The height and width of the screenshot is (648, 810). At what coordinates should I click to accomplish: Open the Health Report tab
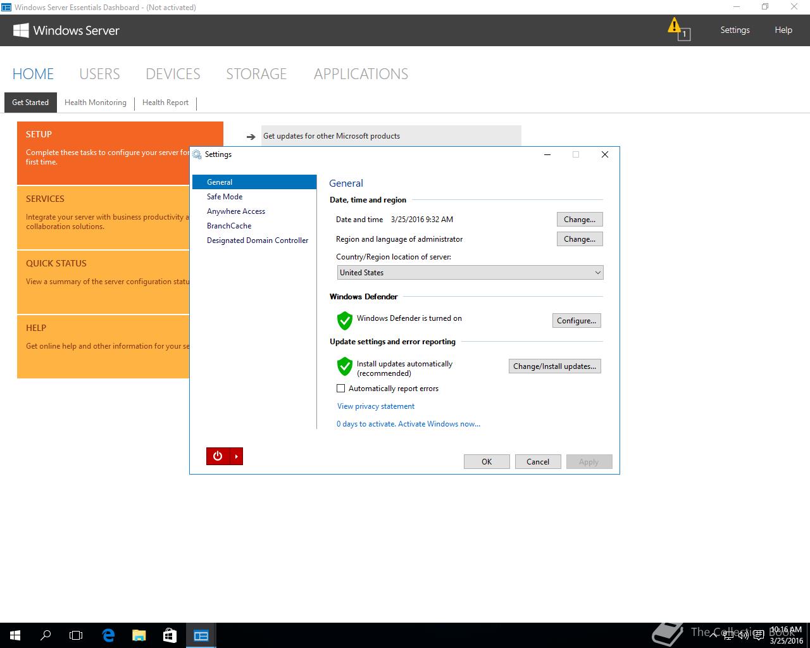click(x=165, y=103)
